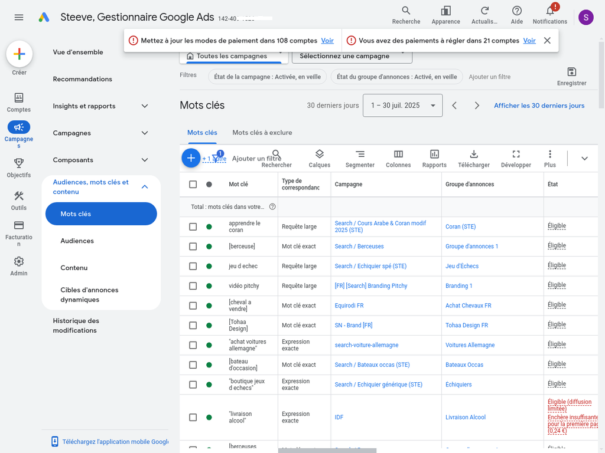Open the Plus three-dots menu
The width and height of the screenshot is (605, 453).
point(550,159)
